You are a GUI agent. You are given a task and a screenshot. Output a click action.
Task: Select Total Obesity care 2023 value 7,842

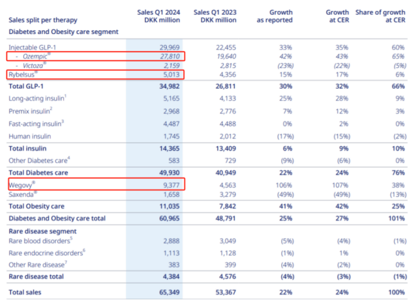coord(227,207)
